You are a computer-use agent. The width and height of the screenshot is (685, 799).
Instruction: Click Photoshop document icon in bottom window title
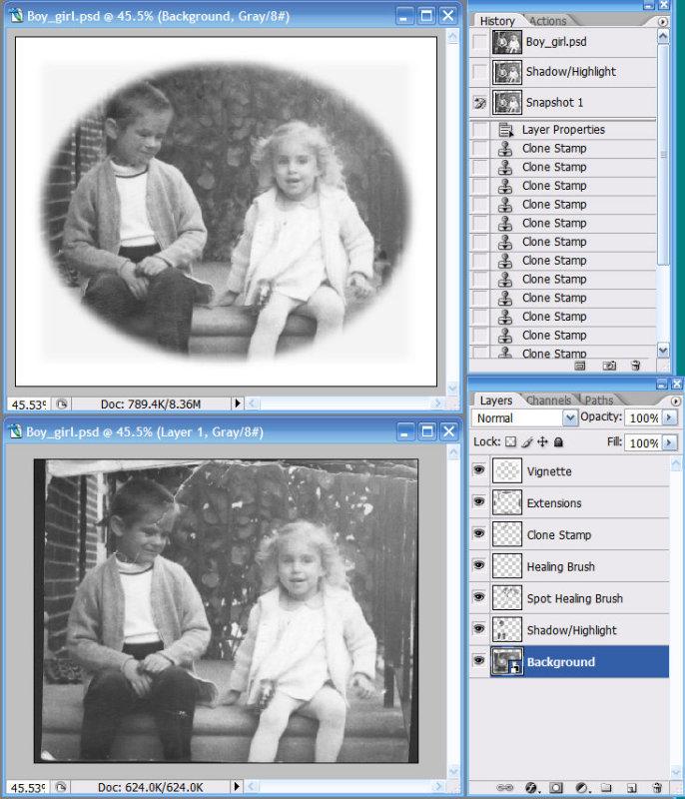tap(16, 431)
